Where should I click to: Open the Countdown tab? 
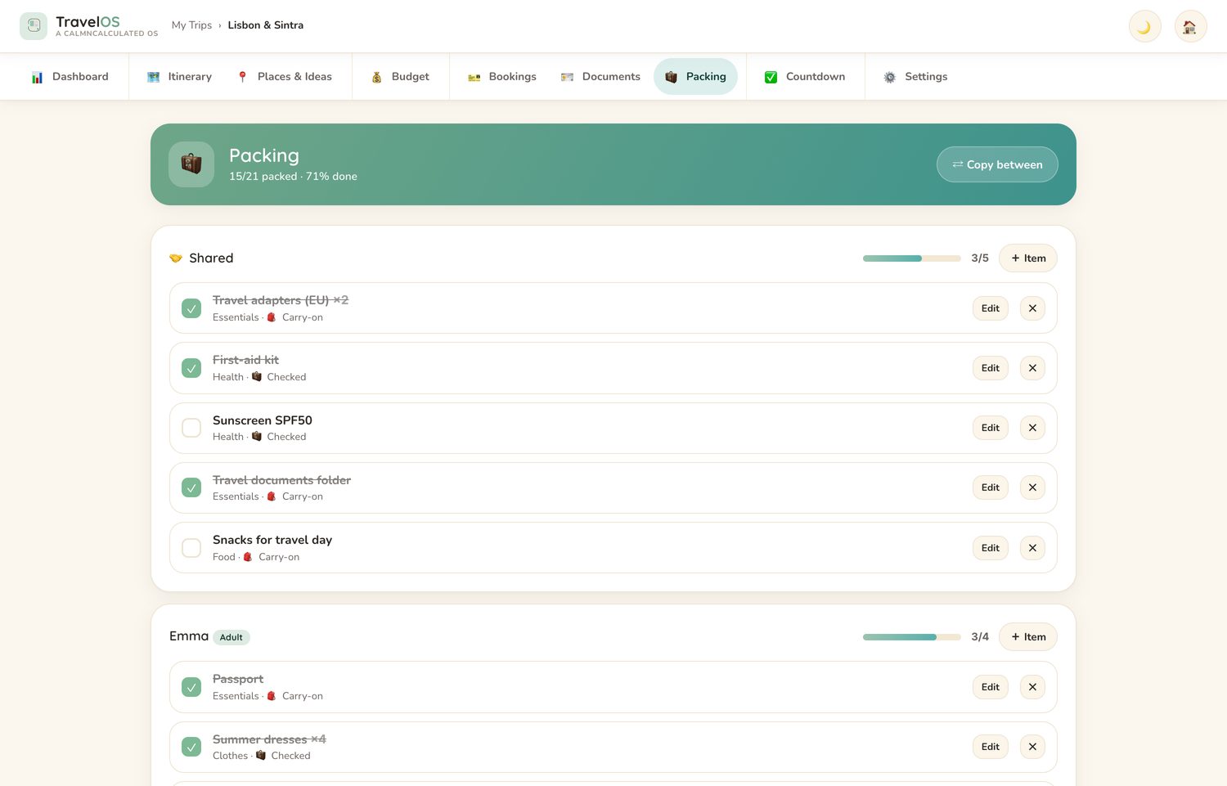(805, 77)
